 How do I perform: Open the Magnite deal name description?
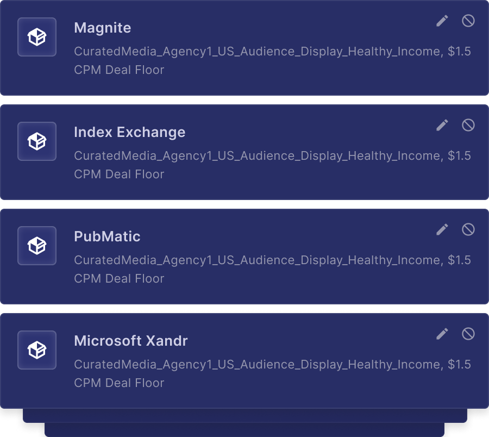[272, 60]
